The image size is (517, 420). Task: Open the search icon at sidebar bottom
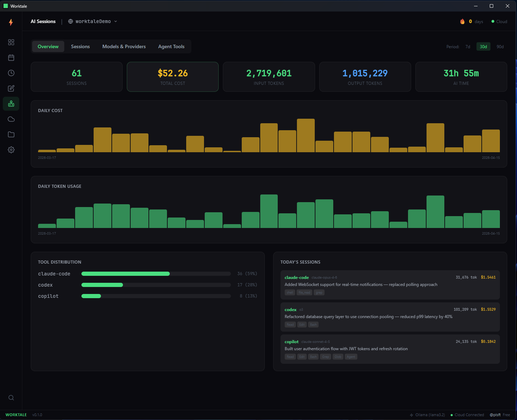(11, 398)
